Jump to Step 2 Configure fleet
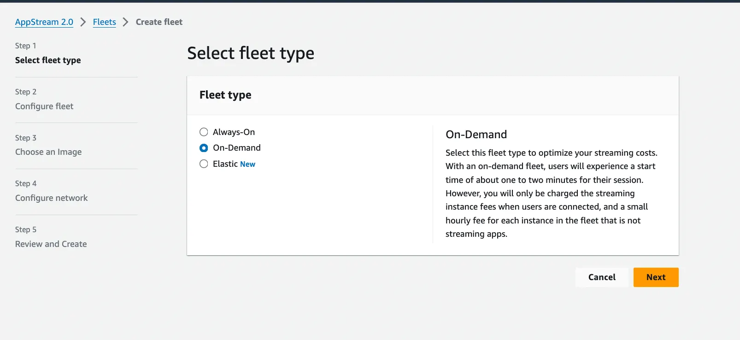 [x=44, y=106]
